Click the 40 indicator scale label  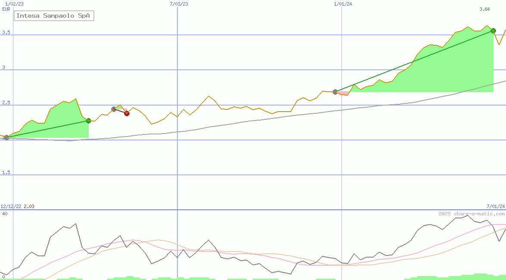[x=5, y=214]
